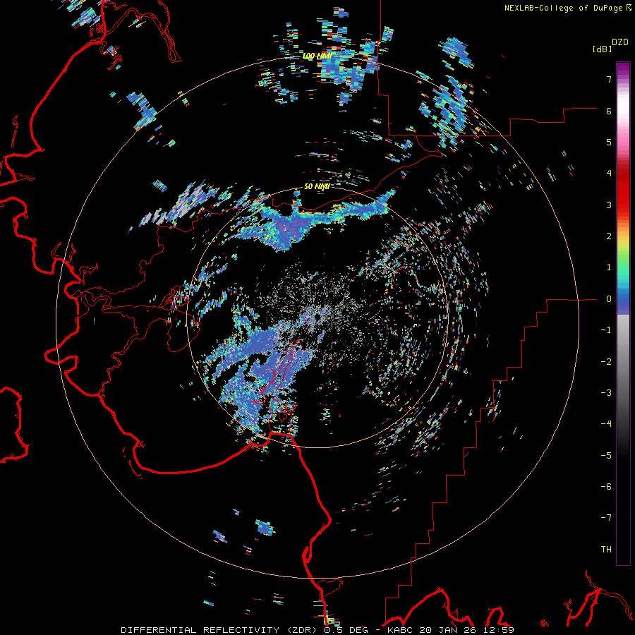The image size is (635, 635).
Task: Click the TH threshold label on scale
Action: point(606,550)
